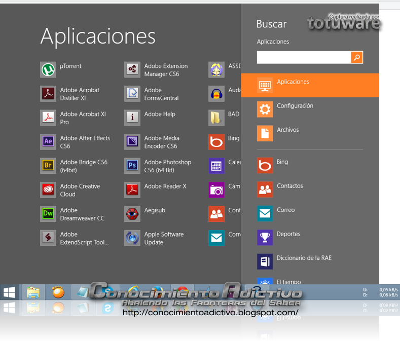The image size is (400, 341).
Task: Open the anime-face ASSD app icon
Action: (x=216, y=69)
